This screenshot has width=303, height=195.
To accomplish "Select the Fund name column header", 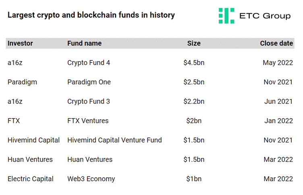I will [85, 43].
